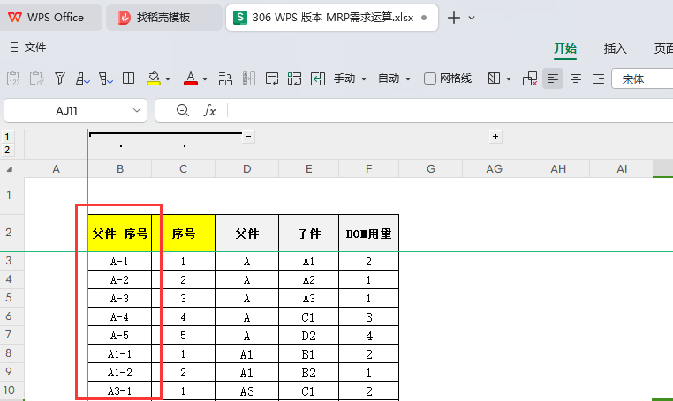
Task: Apply yellow fill bucket color
Action: 153,78
